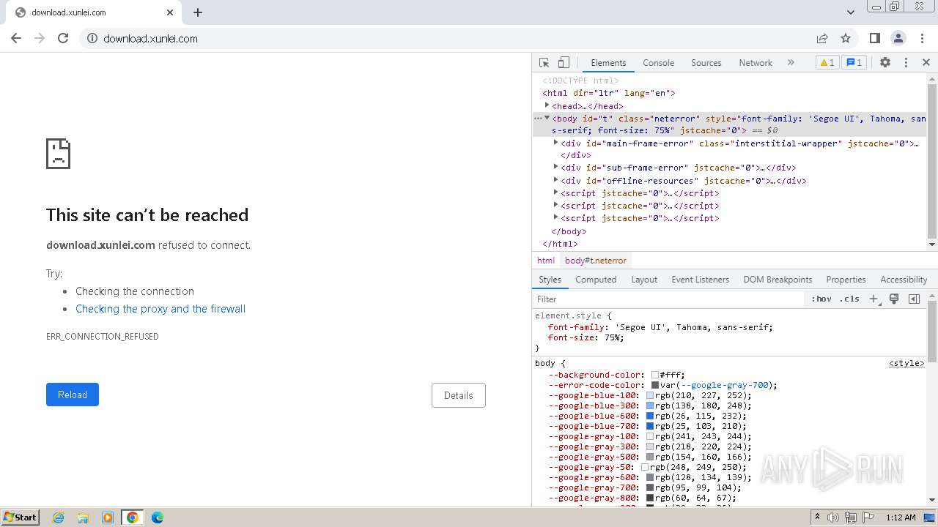Expand the sub-frame-error div

click(x=555, y=167)
